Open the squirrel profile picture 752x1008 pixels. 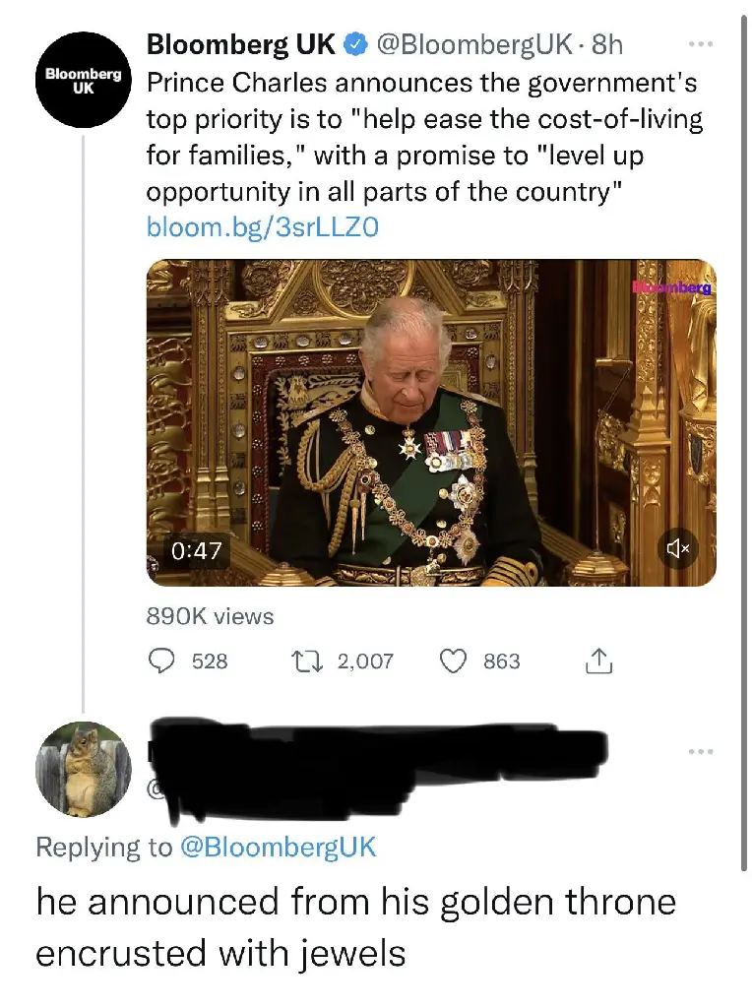pyautogui.click(x=83, y=770)
